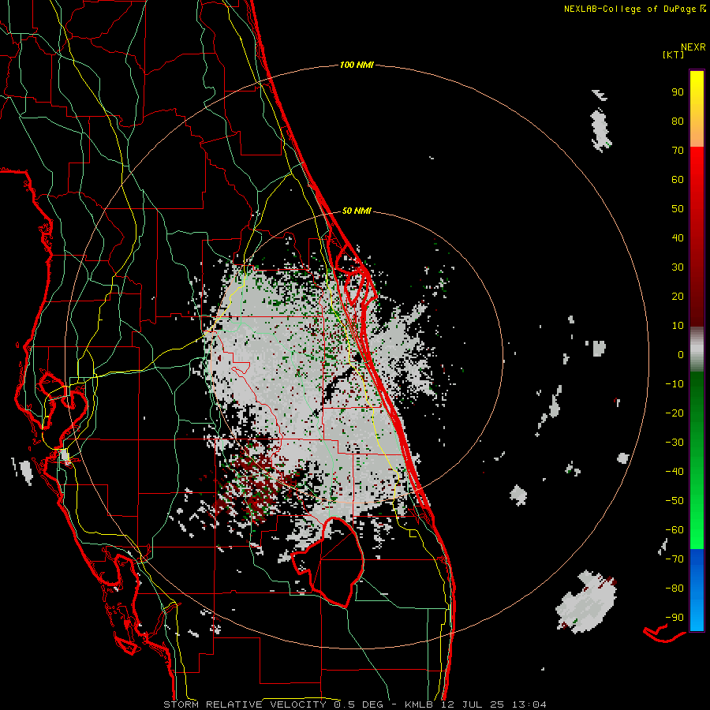Click the -90 value at bottom of scale
Viewport: 710px width, 710px height.
674,618
